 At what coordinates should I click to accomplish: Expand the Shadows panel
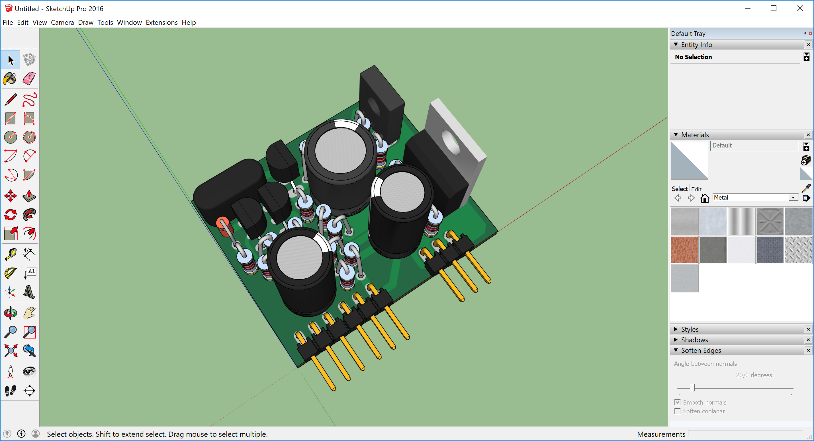(x=676, y=340)
